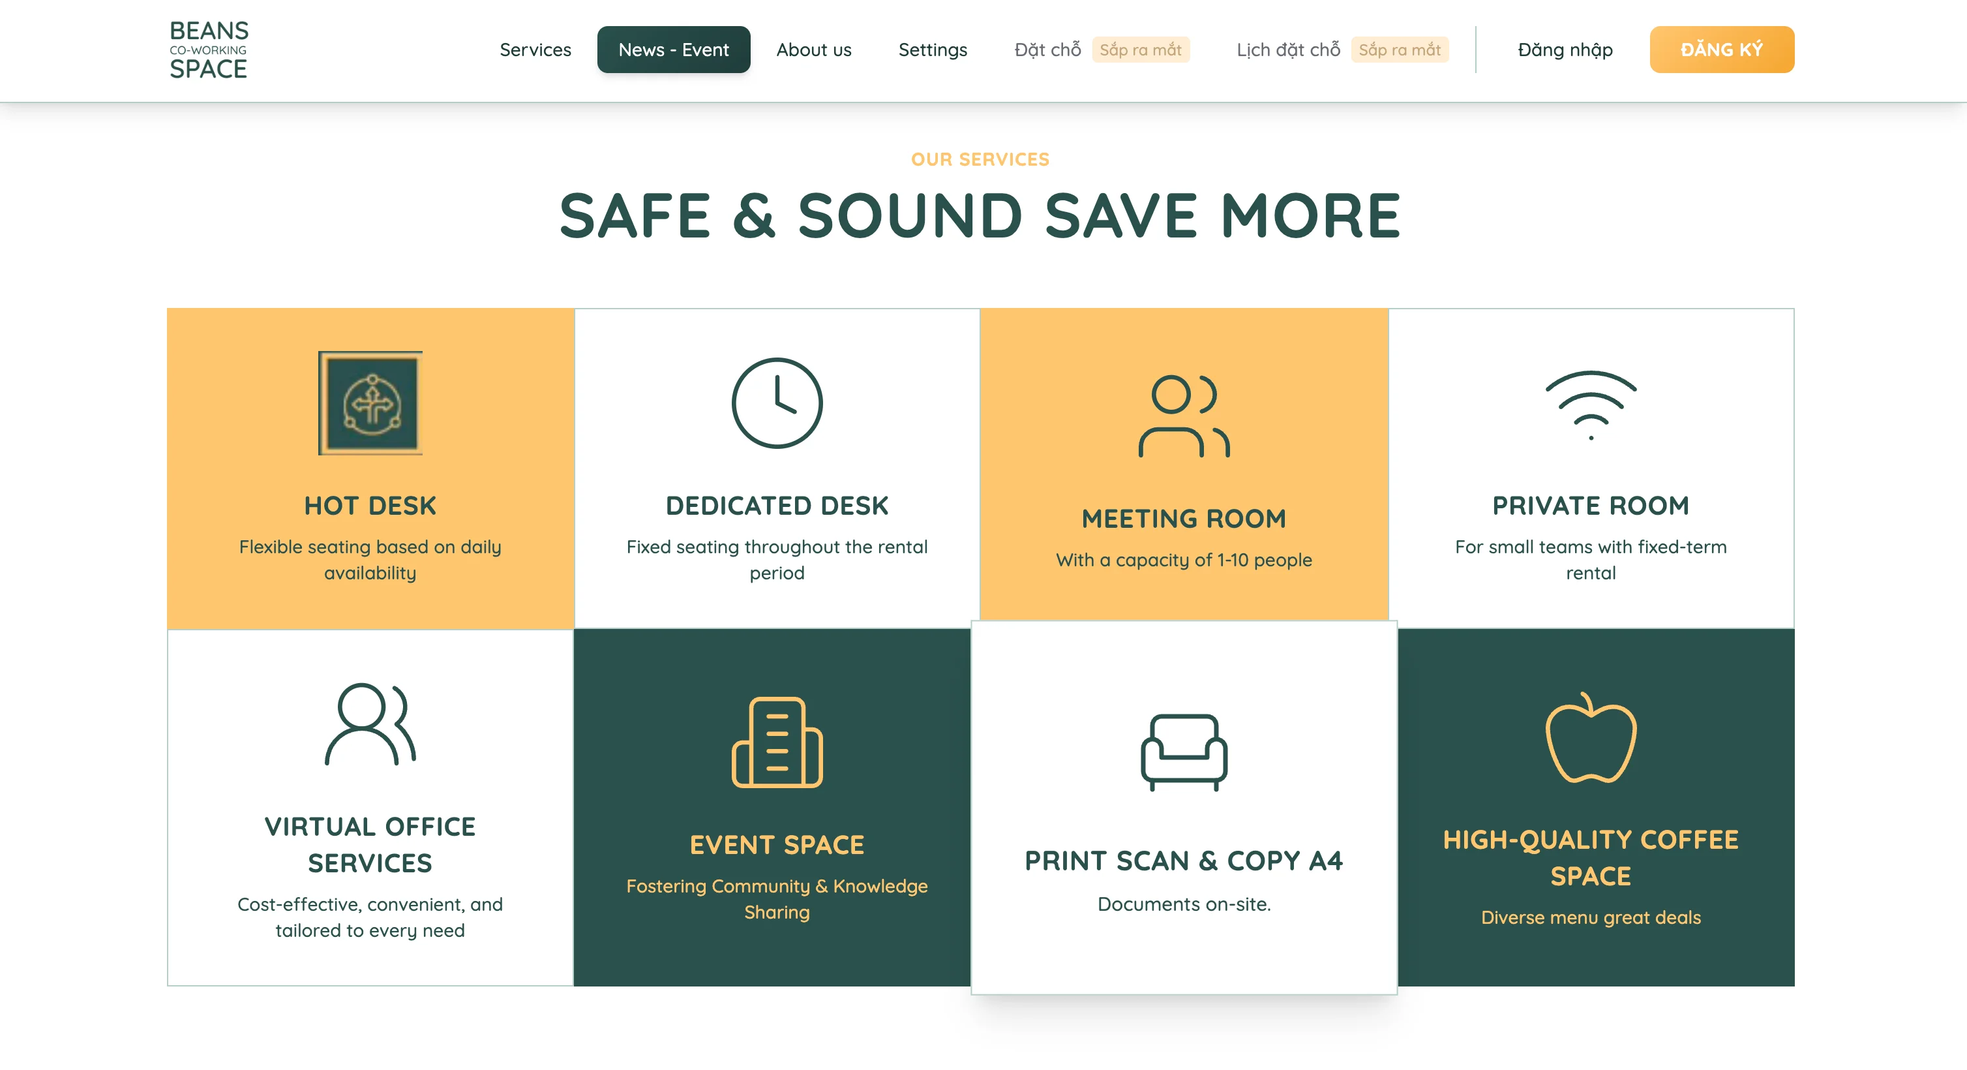Image resolution: width=1967 pixels, height=1070 pixels.
Task: Click the SAFE & SOUND SAVE MORE heading
Action: tap(980, 215)
